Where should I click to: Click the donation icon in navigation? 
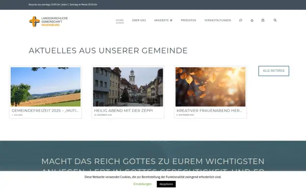click(x=252, y=20)
